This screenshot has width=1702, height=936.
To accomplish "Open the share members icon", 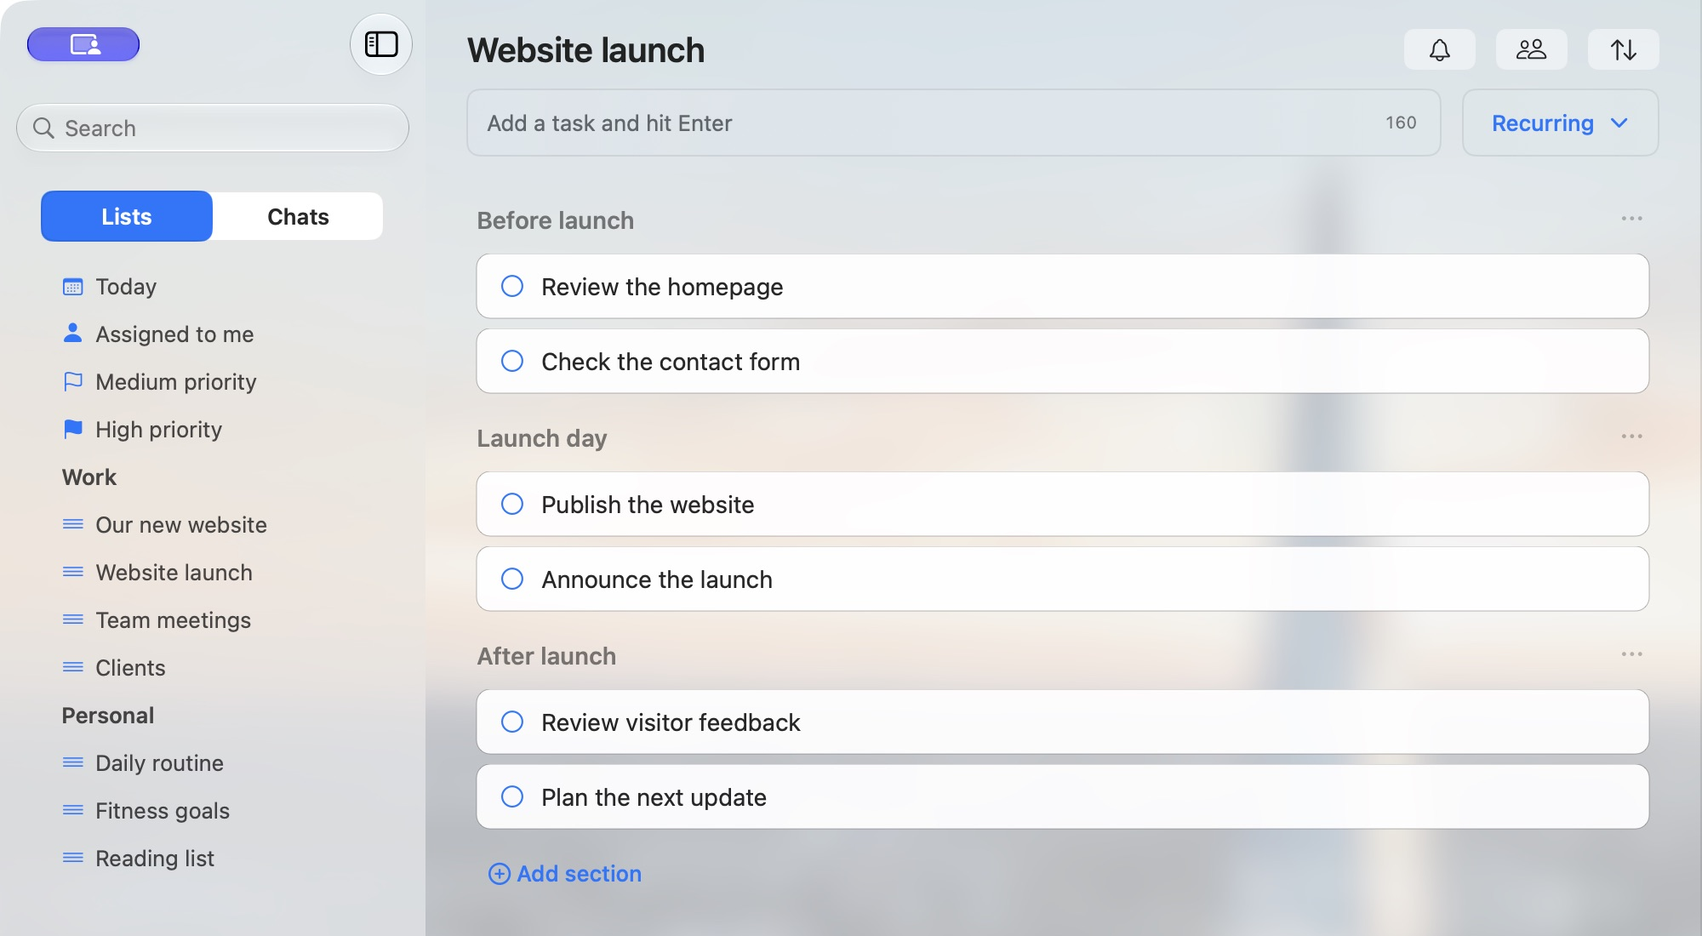I will click(1532, 49).
